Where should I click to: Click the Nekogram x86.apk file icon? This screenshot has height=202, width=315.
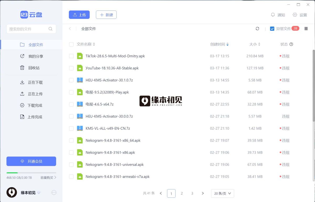80,152
